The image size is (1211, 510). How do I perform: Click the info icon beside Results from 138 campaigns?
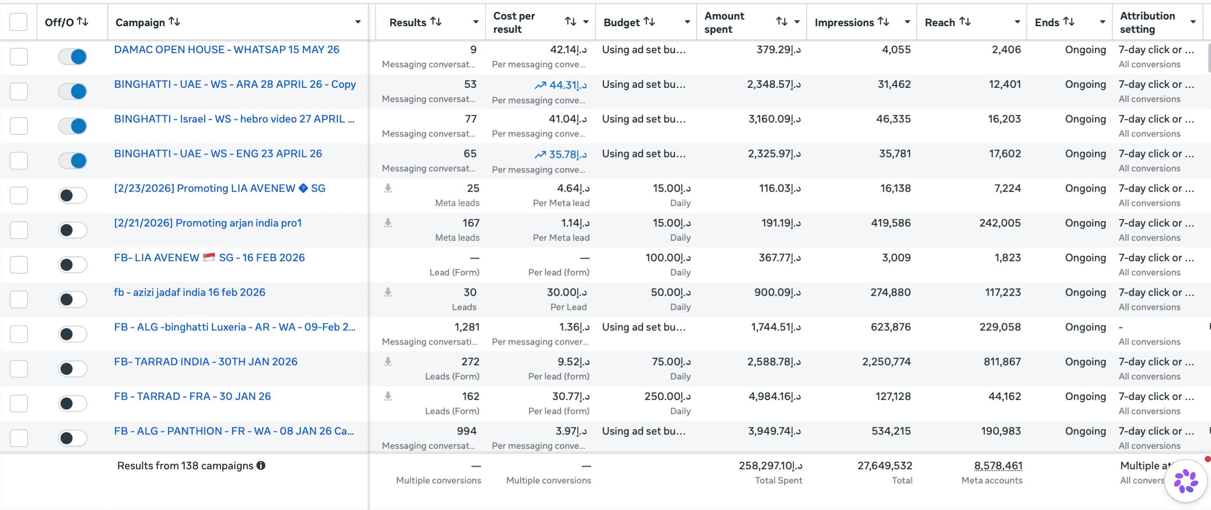click(x=261, y=465)
